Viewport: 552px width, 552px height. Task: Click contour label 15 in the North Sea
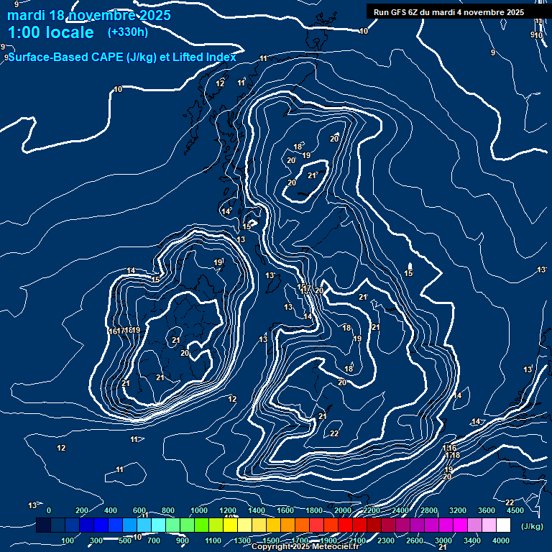point(408,273)
